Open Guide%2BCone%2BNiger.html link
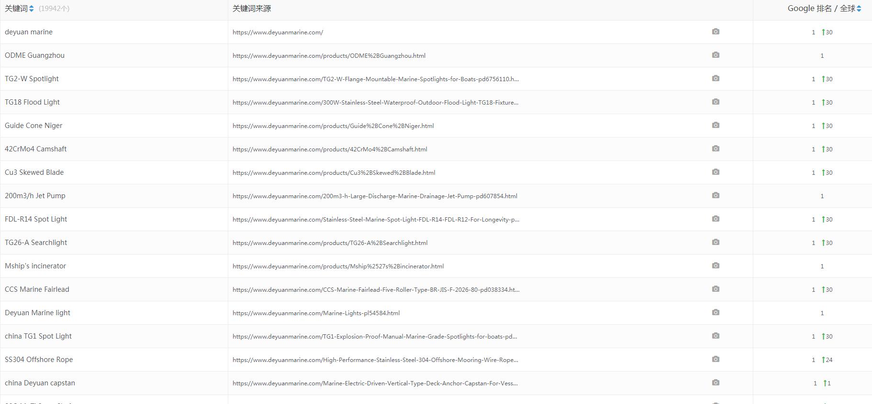 click(x=333, y=126)
